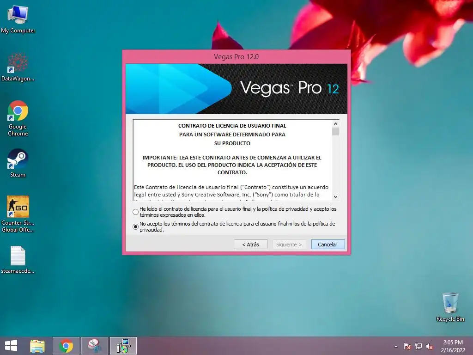This screenshot has height=355, width=473.
Task: Click the license scrollbar up arrow
Action: pos(335,124)
